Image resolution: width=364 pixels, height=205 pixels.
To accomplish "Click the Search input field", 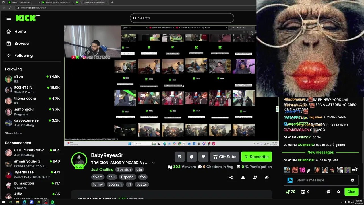I will click(182, 18).
